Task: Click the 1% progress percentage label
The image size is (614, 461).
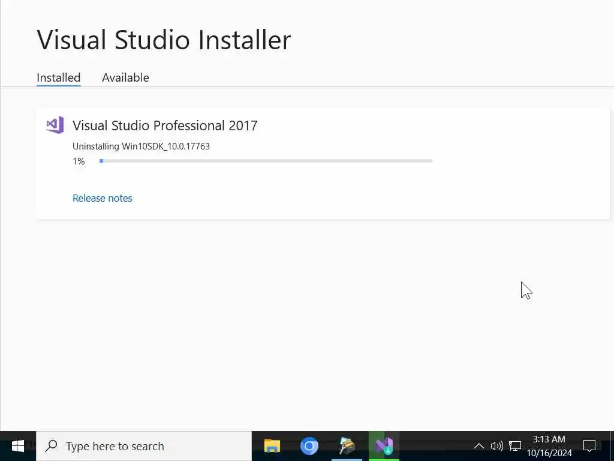Action: tap(79, 161)
